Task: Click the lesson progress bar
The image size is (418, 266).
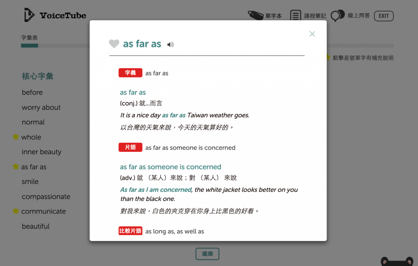Action: tap(29, 45)
